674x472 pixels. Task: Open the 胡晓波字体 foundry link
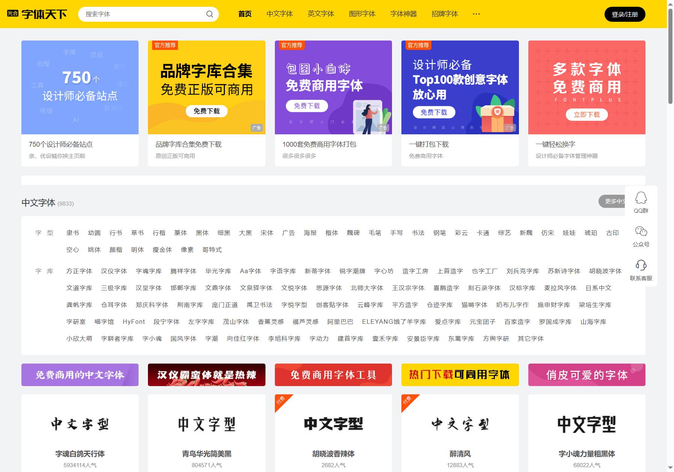pyautogui.click(x=605, y=271)
